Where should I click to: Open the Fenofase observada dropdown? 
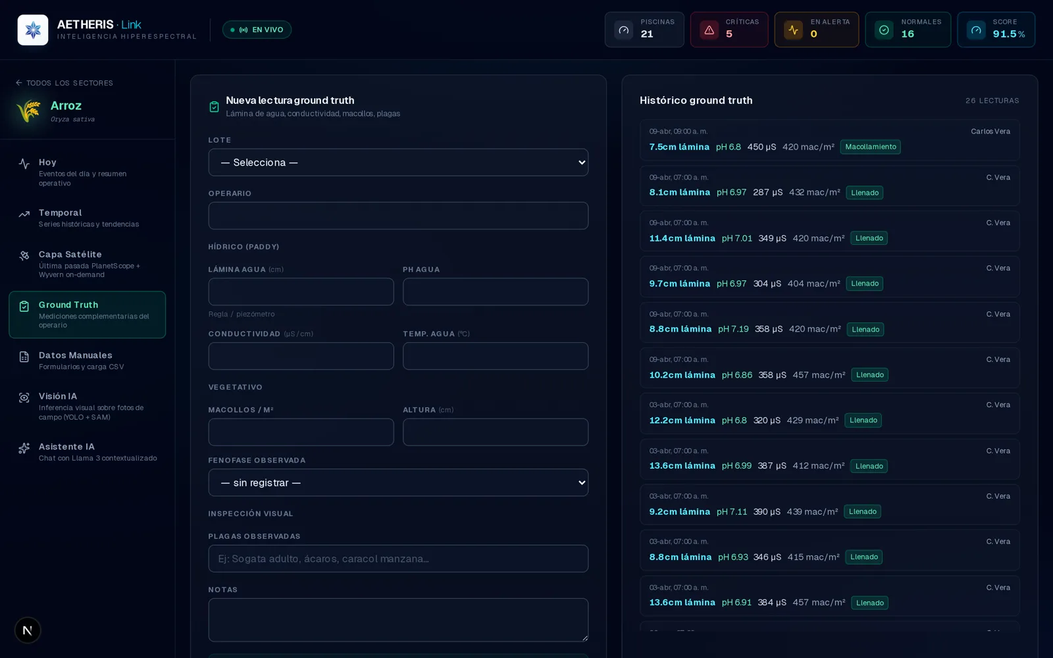point(398,482)
